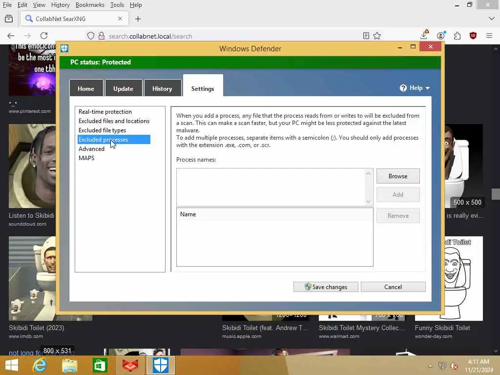Screen dimensions: 500x375
Task: Switch to Firefox red taskbar icon
Action: [x=130, y=366]
